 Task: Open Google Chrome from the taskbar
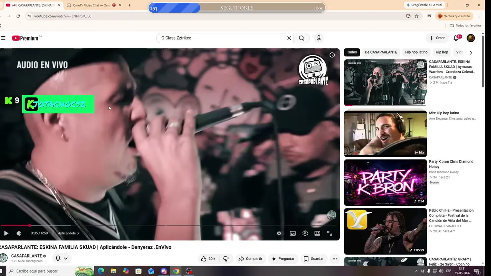coord(176,271)
